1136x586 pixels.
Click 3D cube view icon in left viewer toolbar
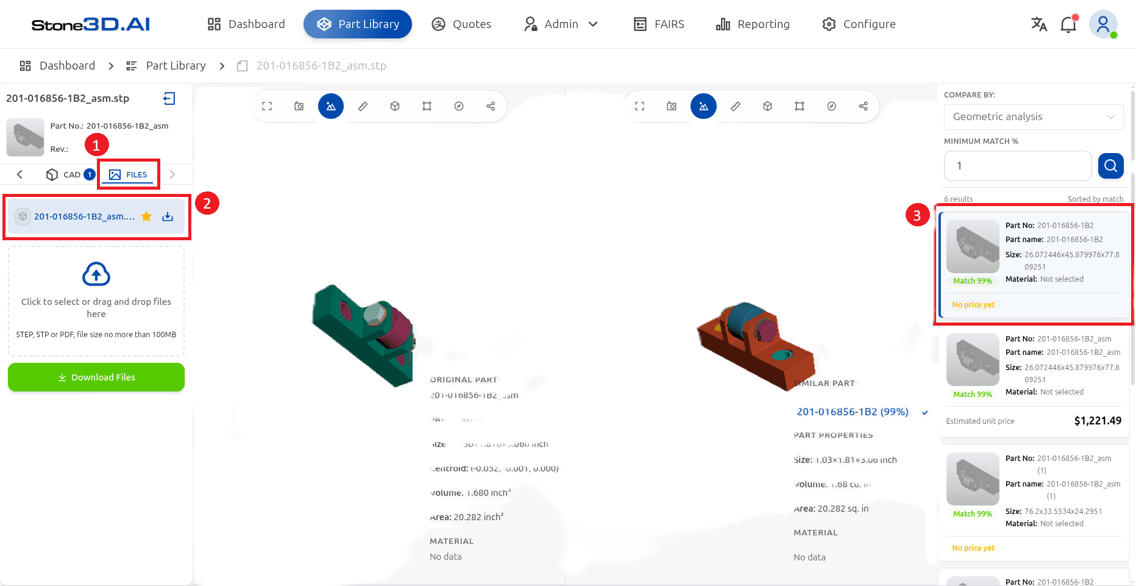click(x=395, y=106)
